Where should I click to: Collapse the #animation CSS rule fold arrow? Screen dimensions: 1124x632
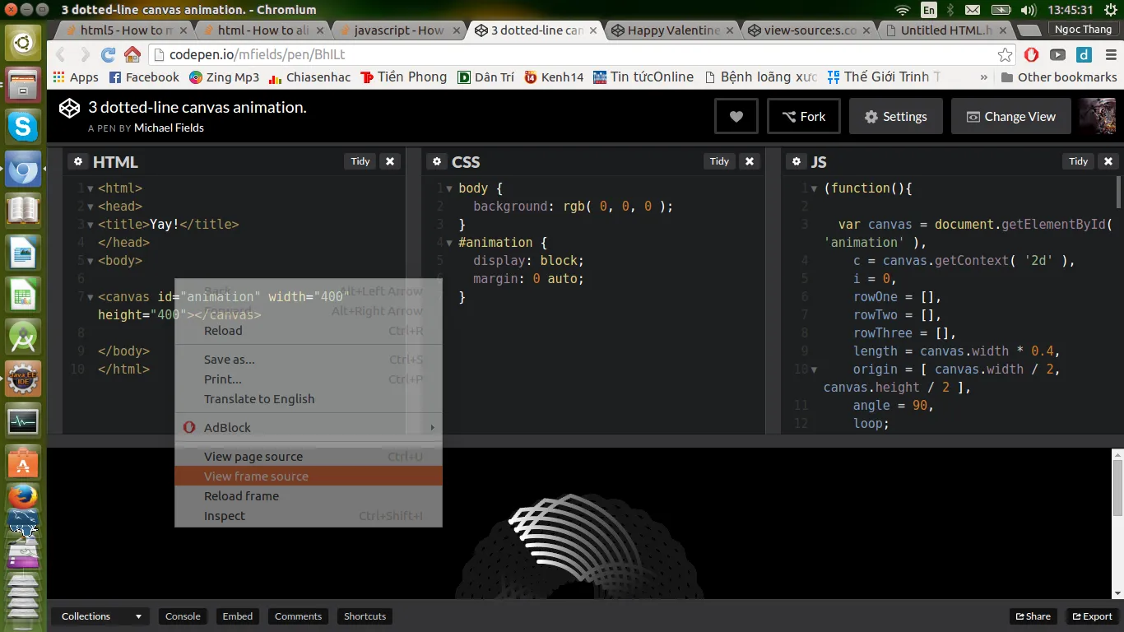[449, 243]
